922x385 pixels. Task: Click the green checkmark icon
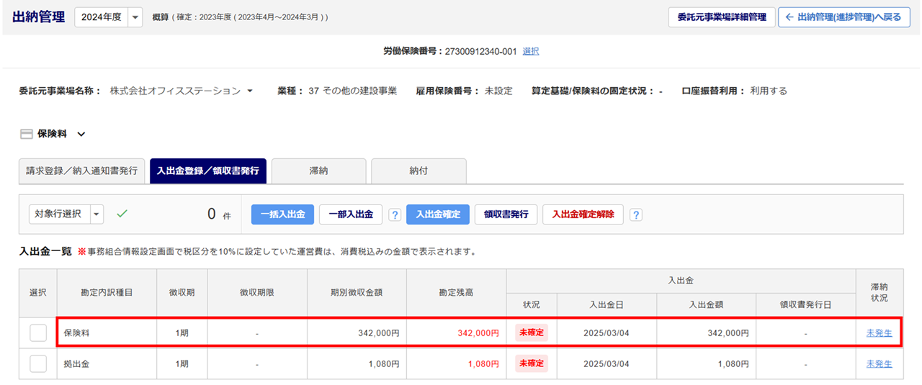pos(122,214)
